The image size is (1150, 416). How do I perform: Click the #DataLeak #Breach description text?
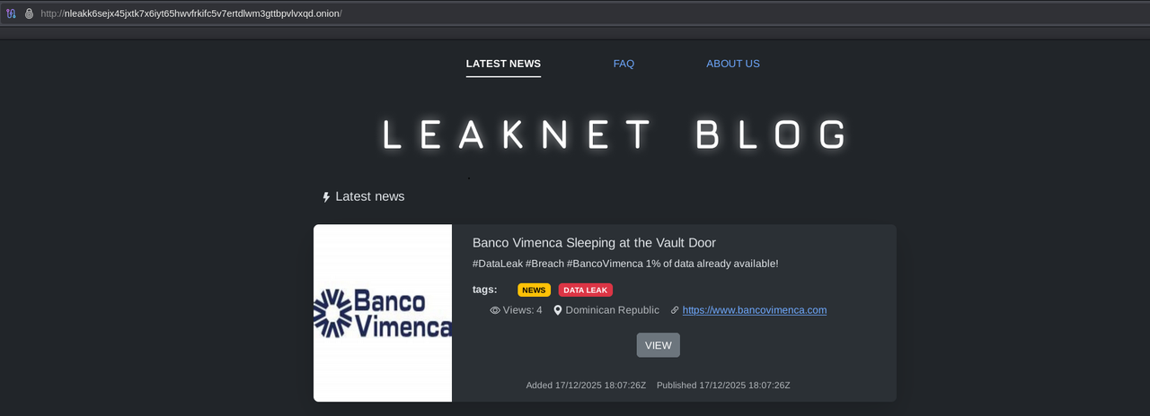tap(625, 264)
